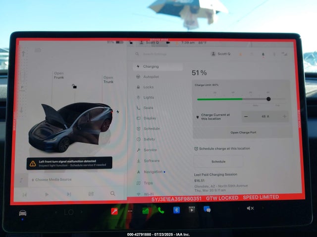This screenshot has height=237, width=317.
Task: Tap the turn signal malfunction alert
Action: (69, 163)
